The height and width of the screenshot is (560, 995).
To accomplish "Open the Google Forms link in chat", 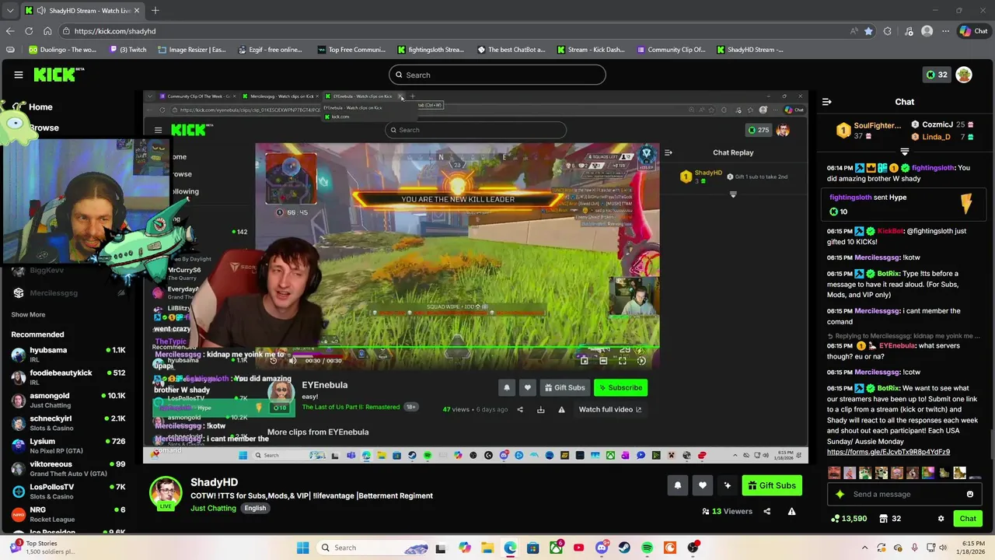I will coord(888,452).
